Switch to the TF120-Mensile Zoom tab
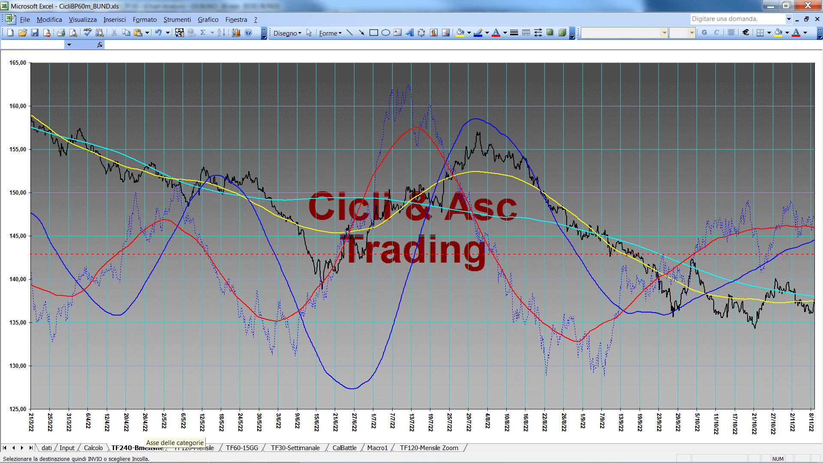This screenshot has height=463, width=823. pos(429,448)
